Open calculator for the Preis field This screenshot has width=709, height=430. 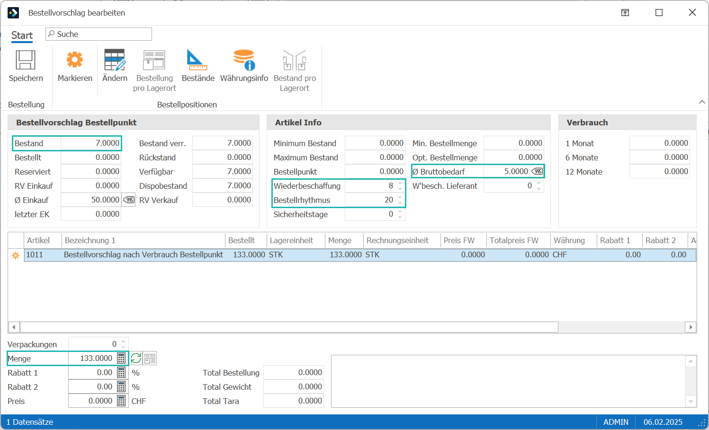coord(121,401)
